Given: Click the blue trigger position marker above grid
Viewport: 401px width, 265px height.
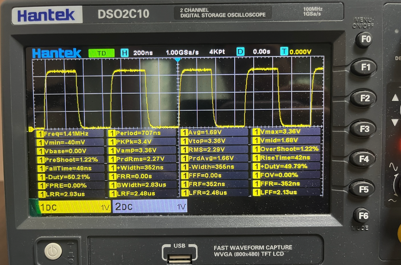Looking at the screenshot, I should pyautogui.click(x=178, y=60).
